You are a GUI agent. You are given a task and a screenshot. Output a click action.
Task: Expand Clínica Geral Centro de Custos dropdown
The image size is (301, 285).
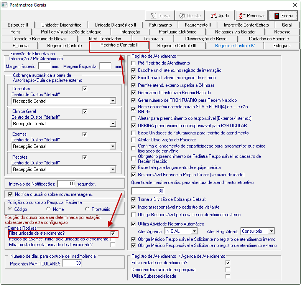pos(113,124)
